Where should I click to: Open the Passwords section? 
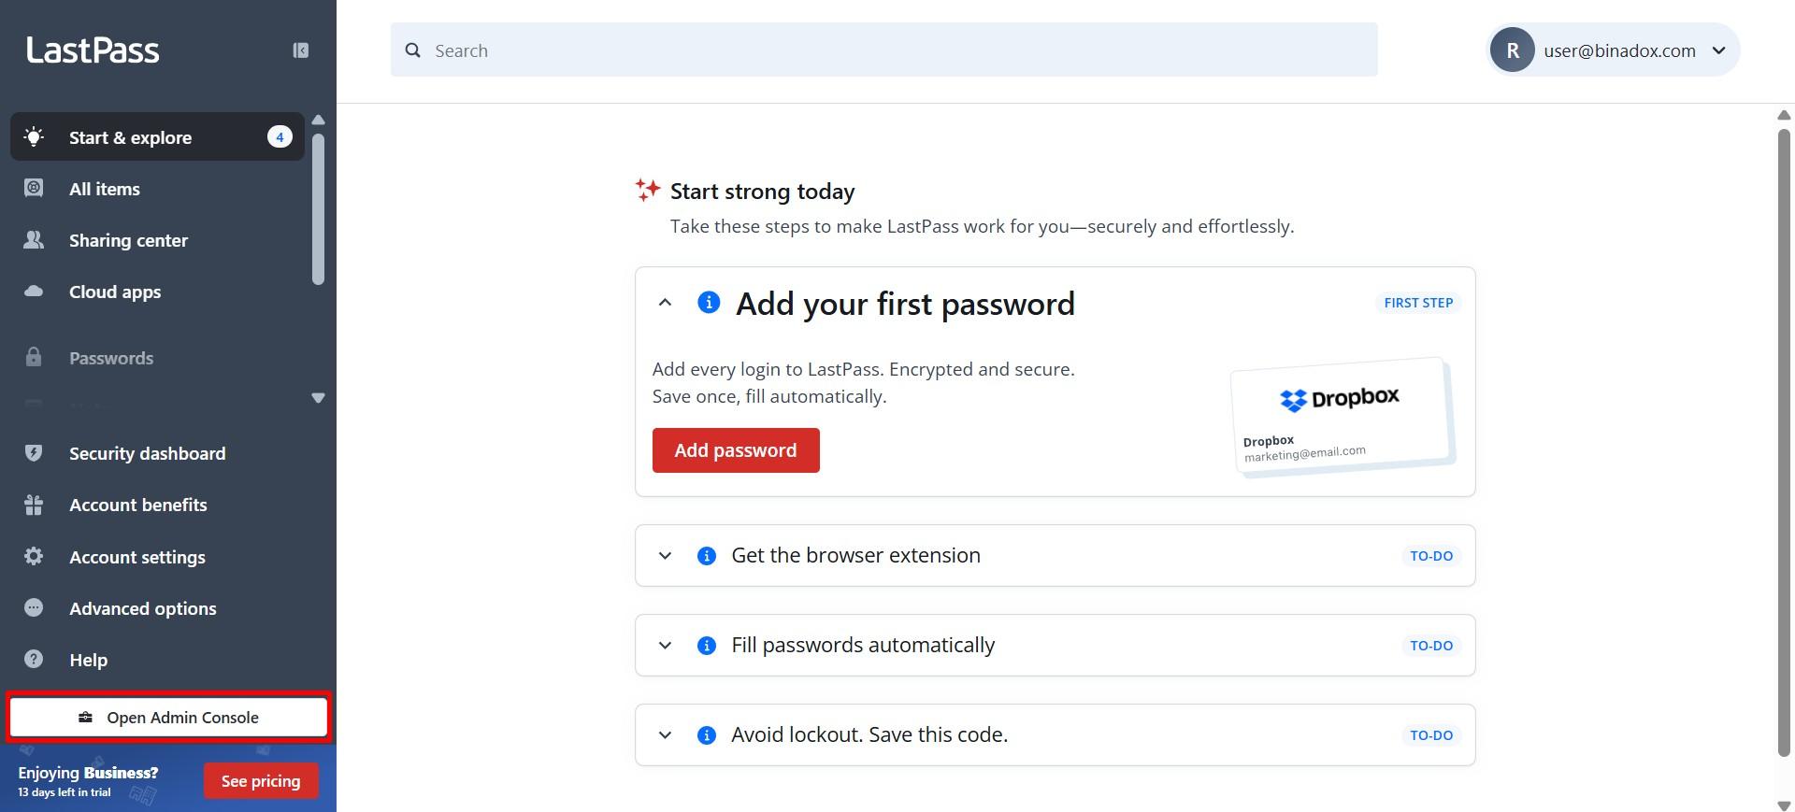tap(111, 358)
